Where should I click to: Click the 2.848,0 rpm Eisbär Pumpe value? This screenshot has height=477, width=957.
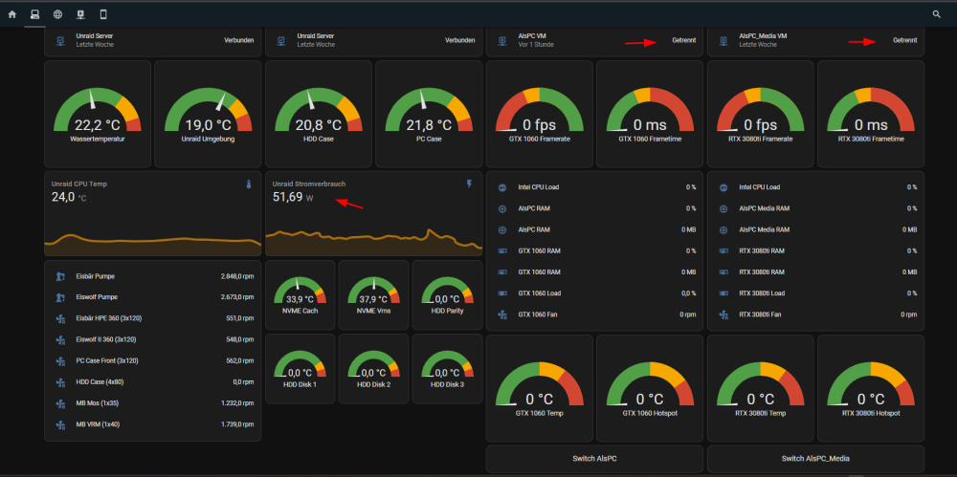(x=236, y=276)
